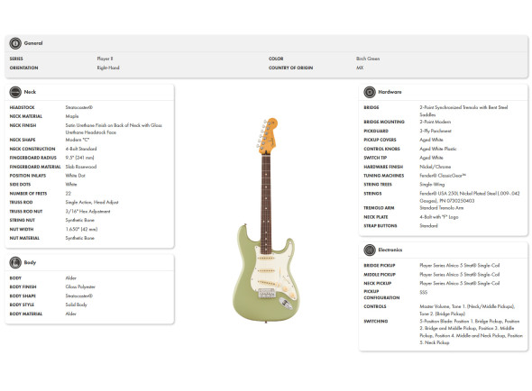Click the CONTROLS label

pos(375,306)
